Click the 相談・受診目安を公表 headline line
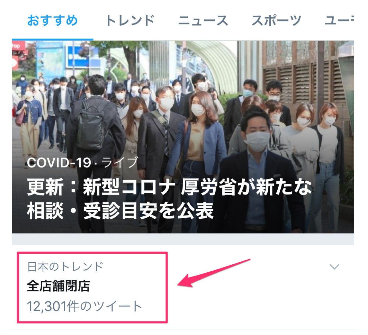This screenshot has width=368, height=335. [x=120, y=211]
